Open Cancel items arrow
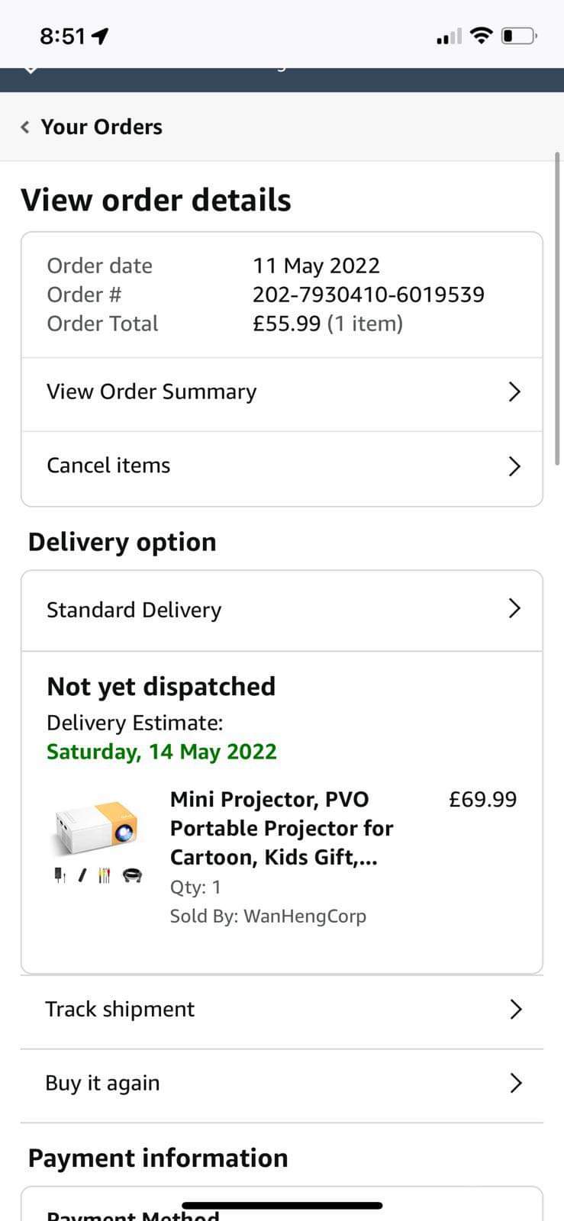 514,466
